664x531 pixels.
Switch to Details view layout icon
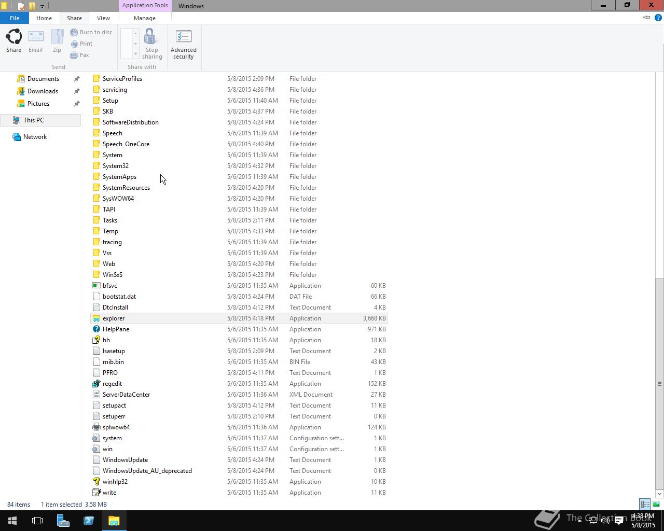pos(645,504)
